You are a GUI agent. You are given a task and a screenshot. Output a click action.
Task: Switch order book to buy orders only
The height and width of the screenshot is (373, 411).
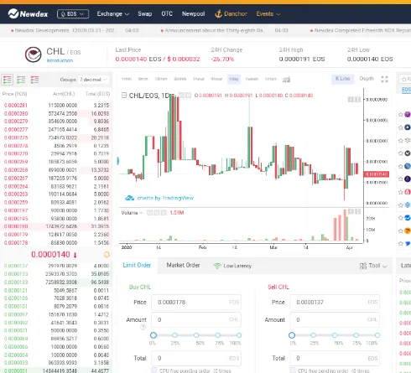pyautogui.click(x=21, y=80)
